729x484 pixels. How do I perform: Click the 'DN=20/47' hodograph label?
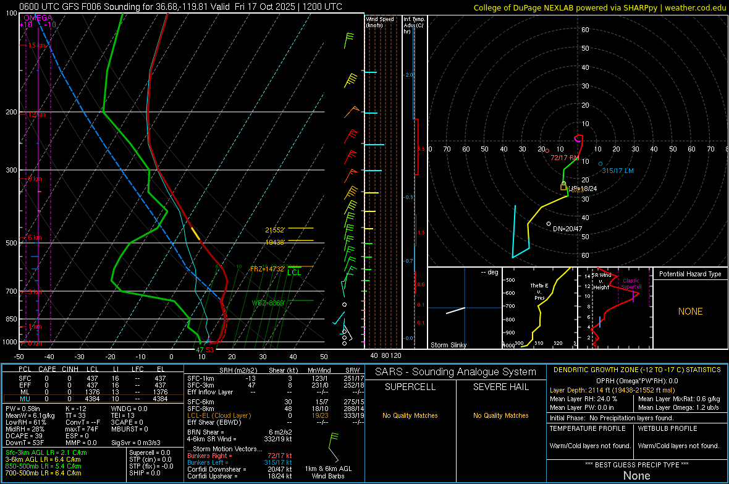pyautogui.click(x=567, y=229)
